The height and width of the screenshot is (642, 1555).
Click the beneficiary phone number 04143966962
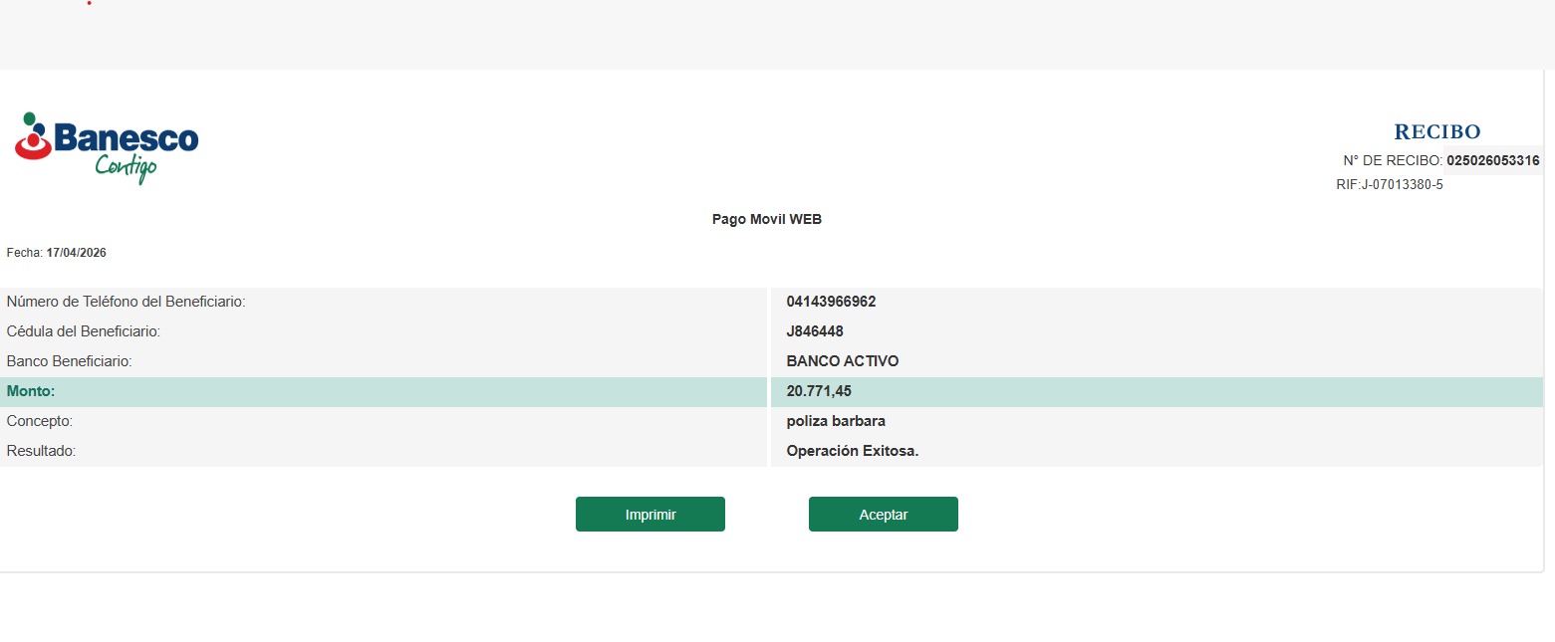coord(831,302)
